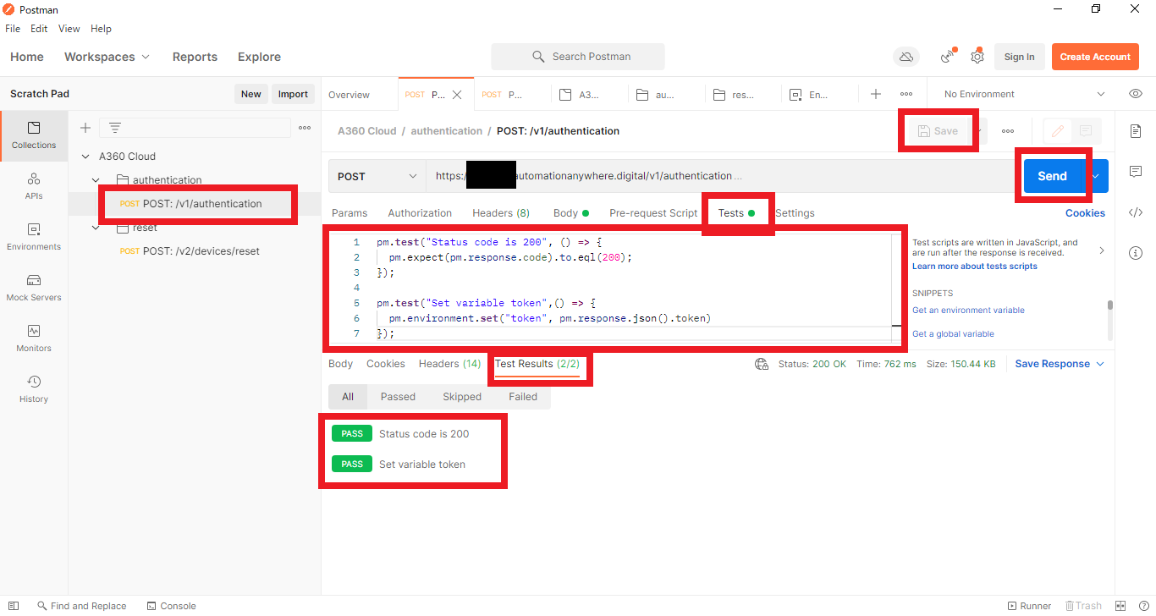Image resolution: width=1156 pixels, height=616 pixels.
Task: Open Trash in the status bar
Action: 1083,606
